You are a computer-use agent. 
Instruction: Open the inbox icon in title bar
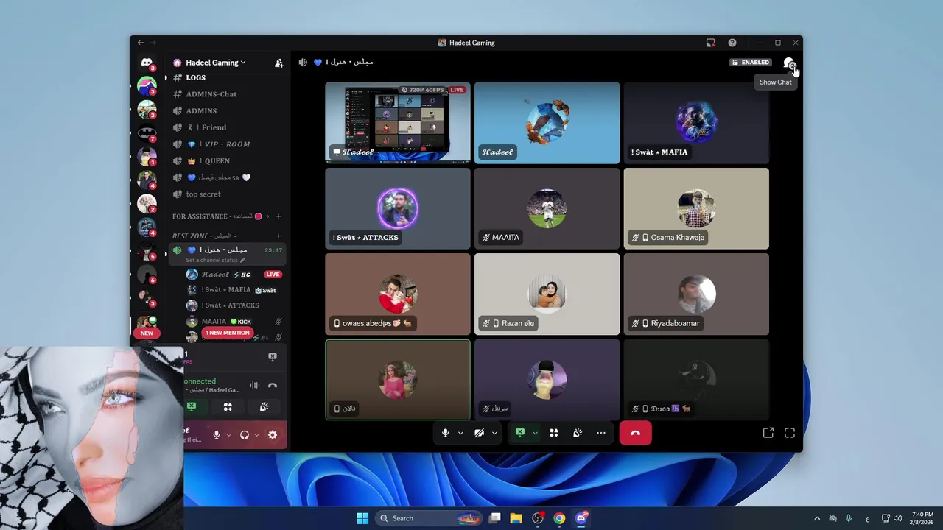[710, 43]
